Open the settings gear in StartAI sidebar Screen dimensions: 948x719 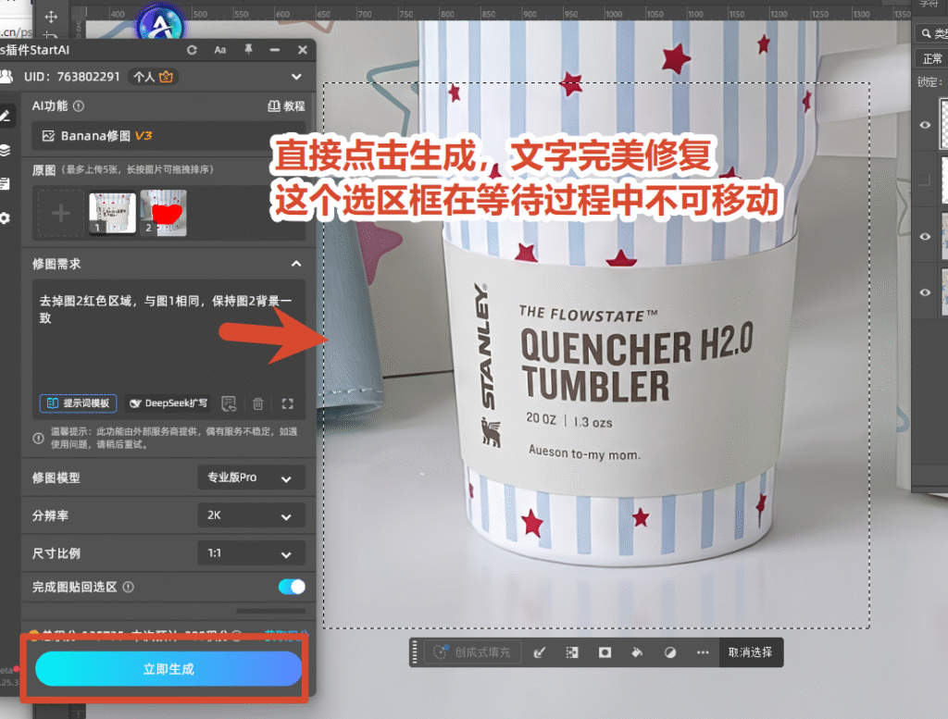[5, 218]
